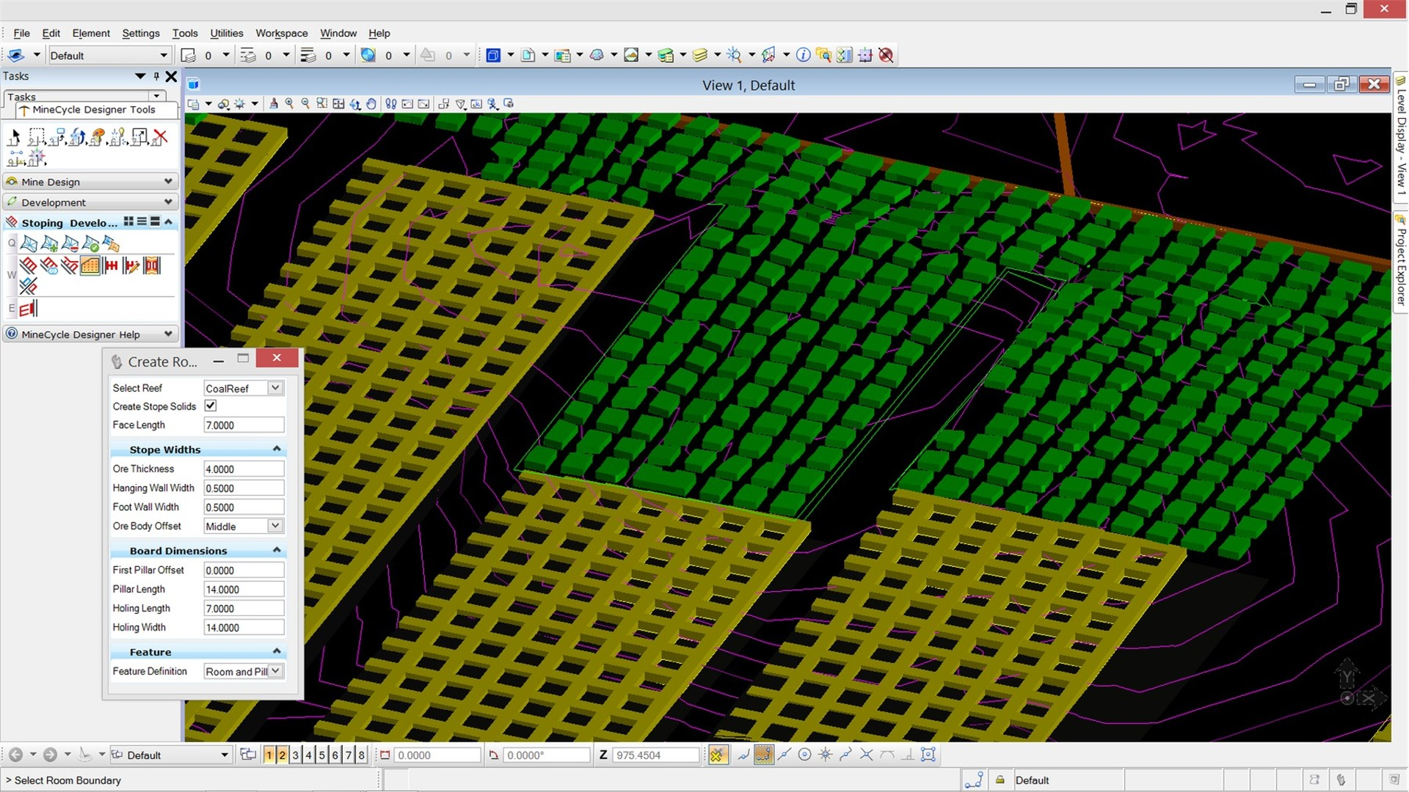The width and height of the screenshot is (1409, 792).
Task: Choose the Fence (dashed rectangle) tool
Action: point(37,137)
